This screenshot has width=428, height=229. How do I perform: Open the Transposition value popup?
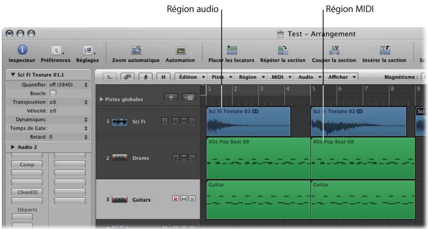(86, 102)
